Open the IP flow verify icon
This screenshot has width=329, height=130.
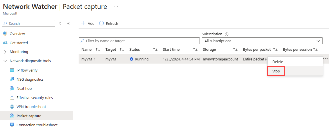click(x=12, y=70)
